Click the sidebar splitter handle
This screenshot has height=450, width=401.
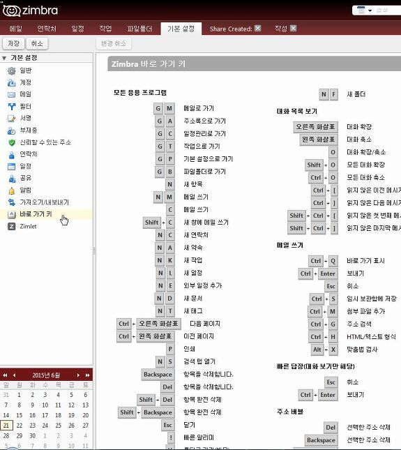pos(94,251)
